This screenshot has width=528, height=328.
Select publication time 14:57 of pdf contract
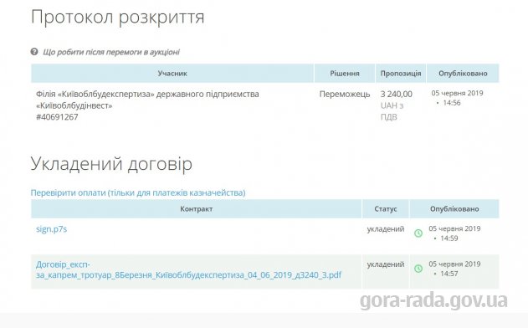pos(449,274)
